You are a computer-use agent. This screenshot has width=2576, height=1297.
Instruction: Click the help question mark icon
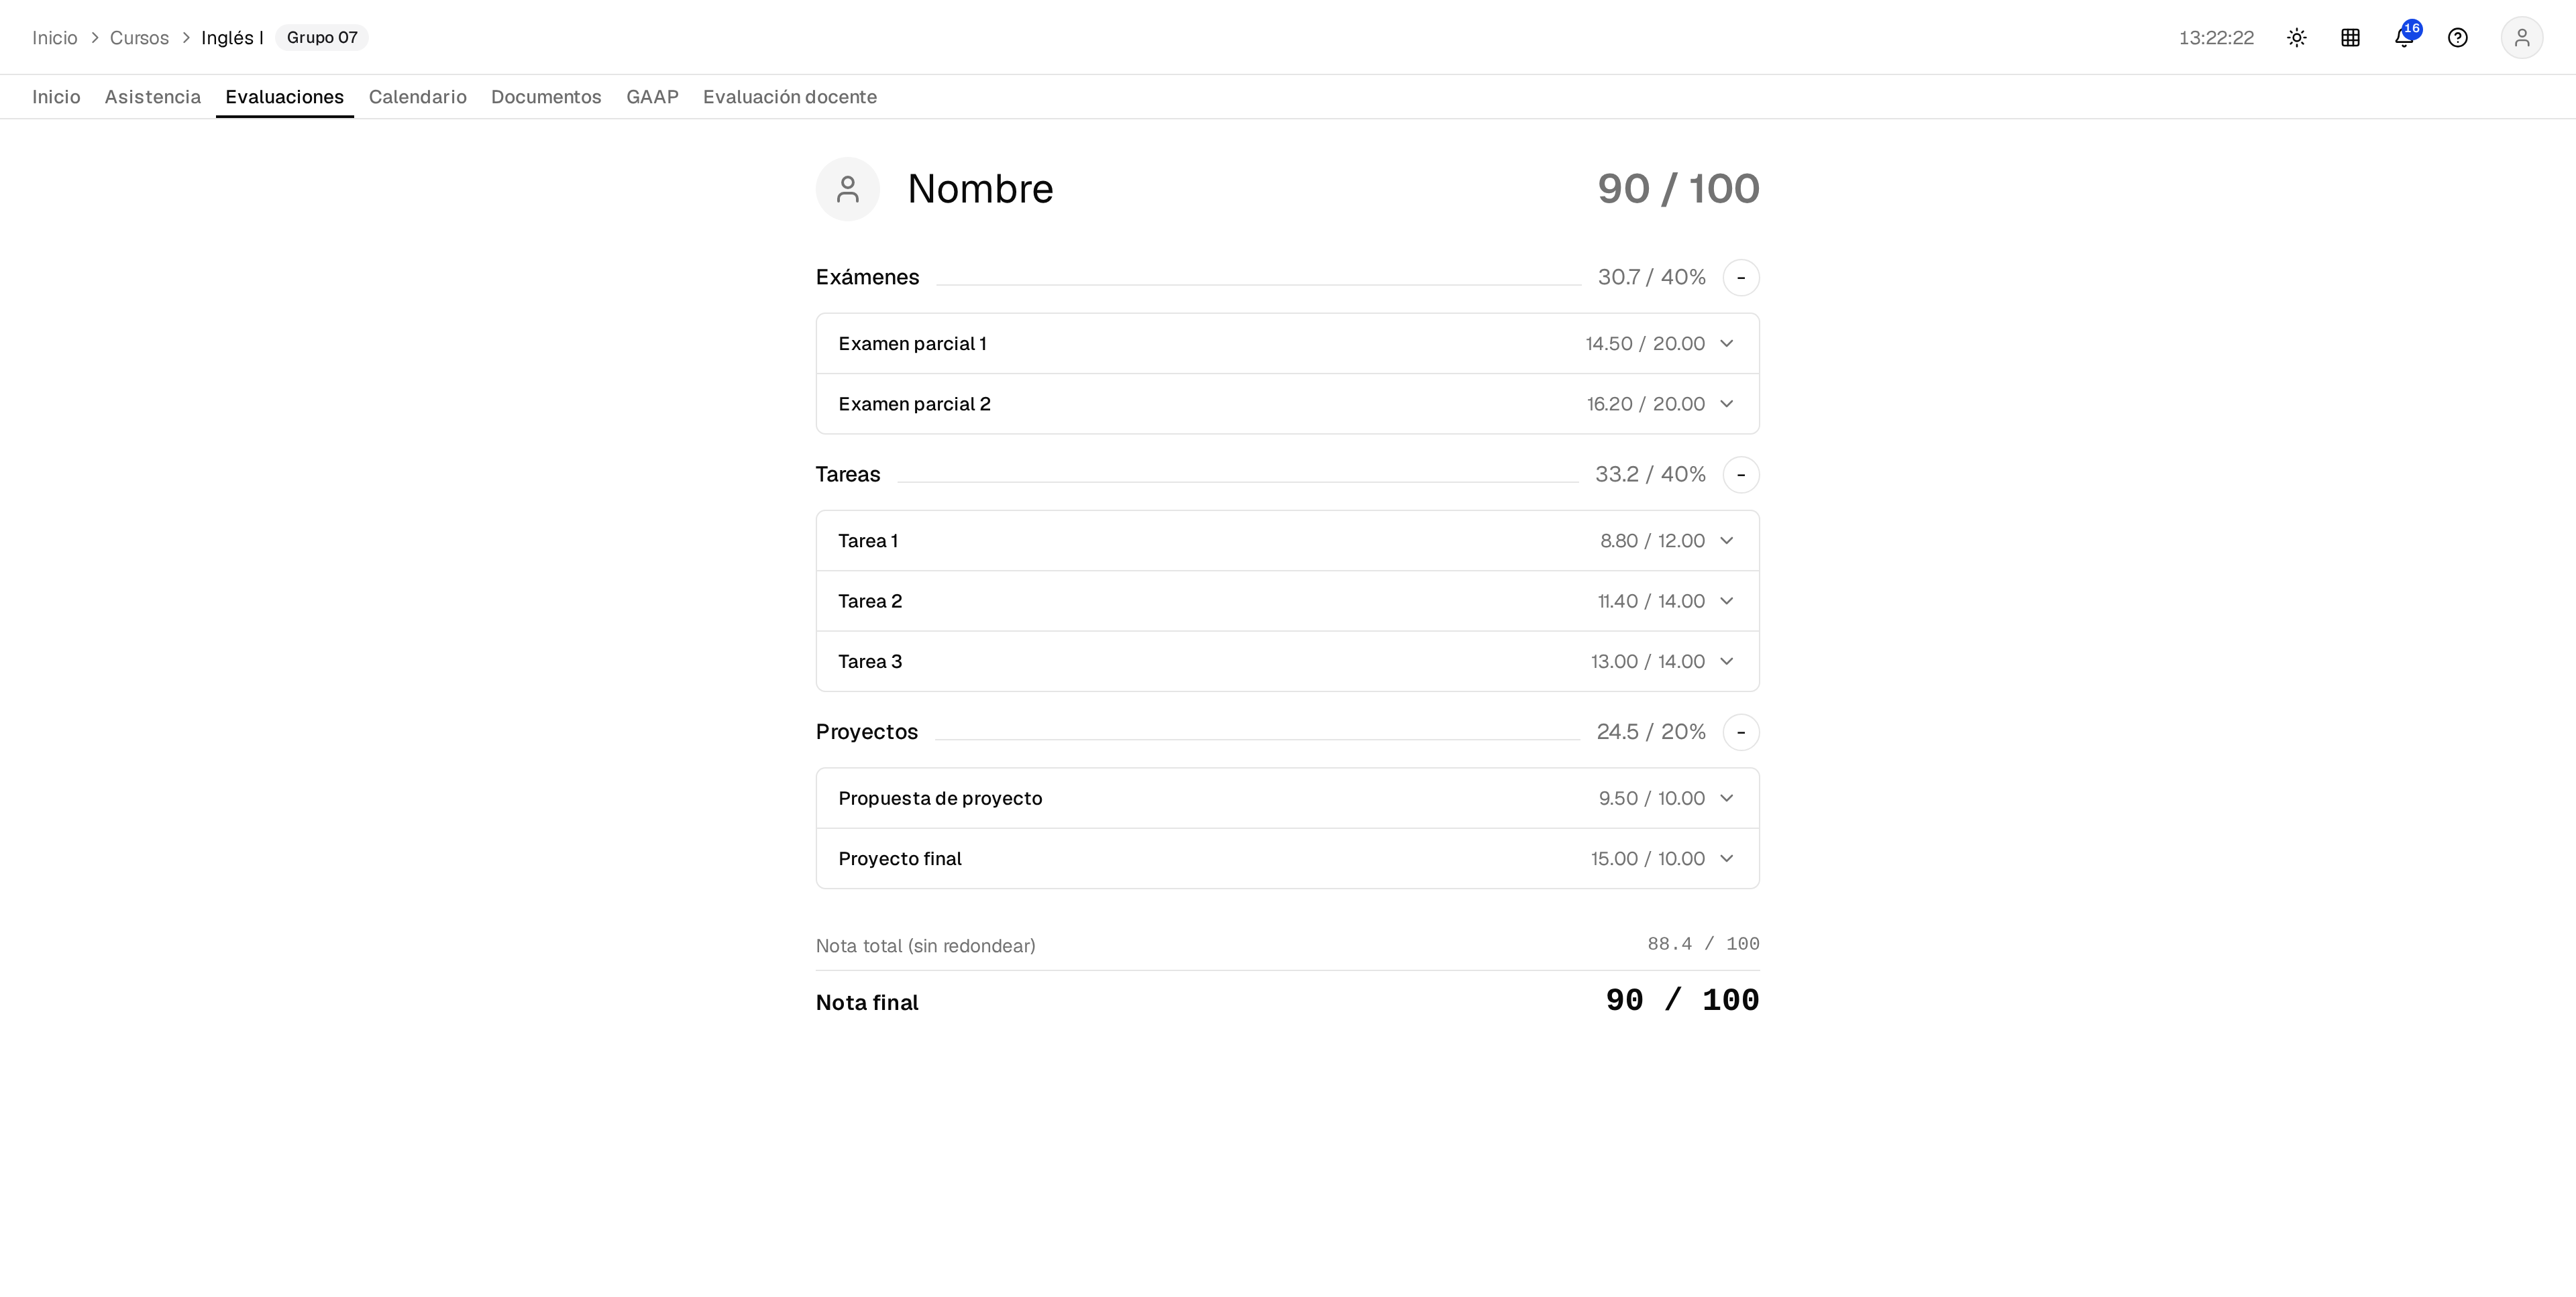2457,38
